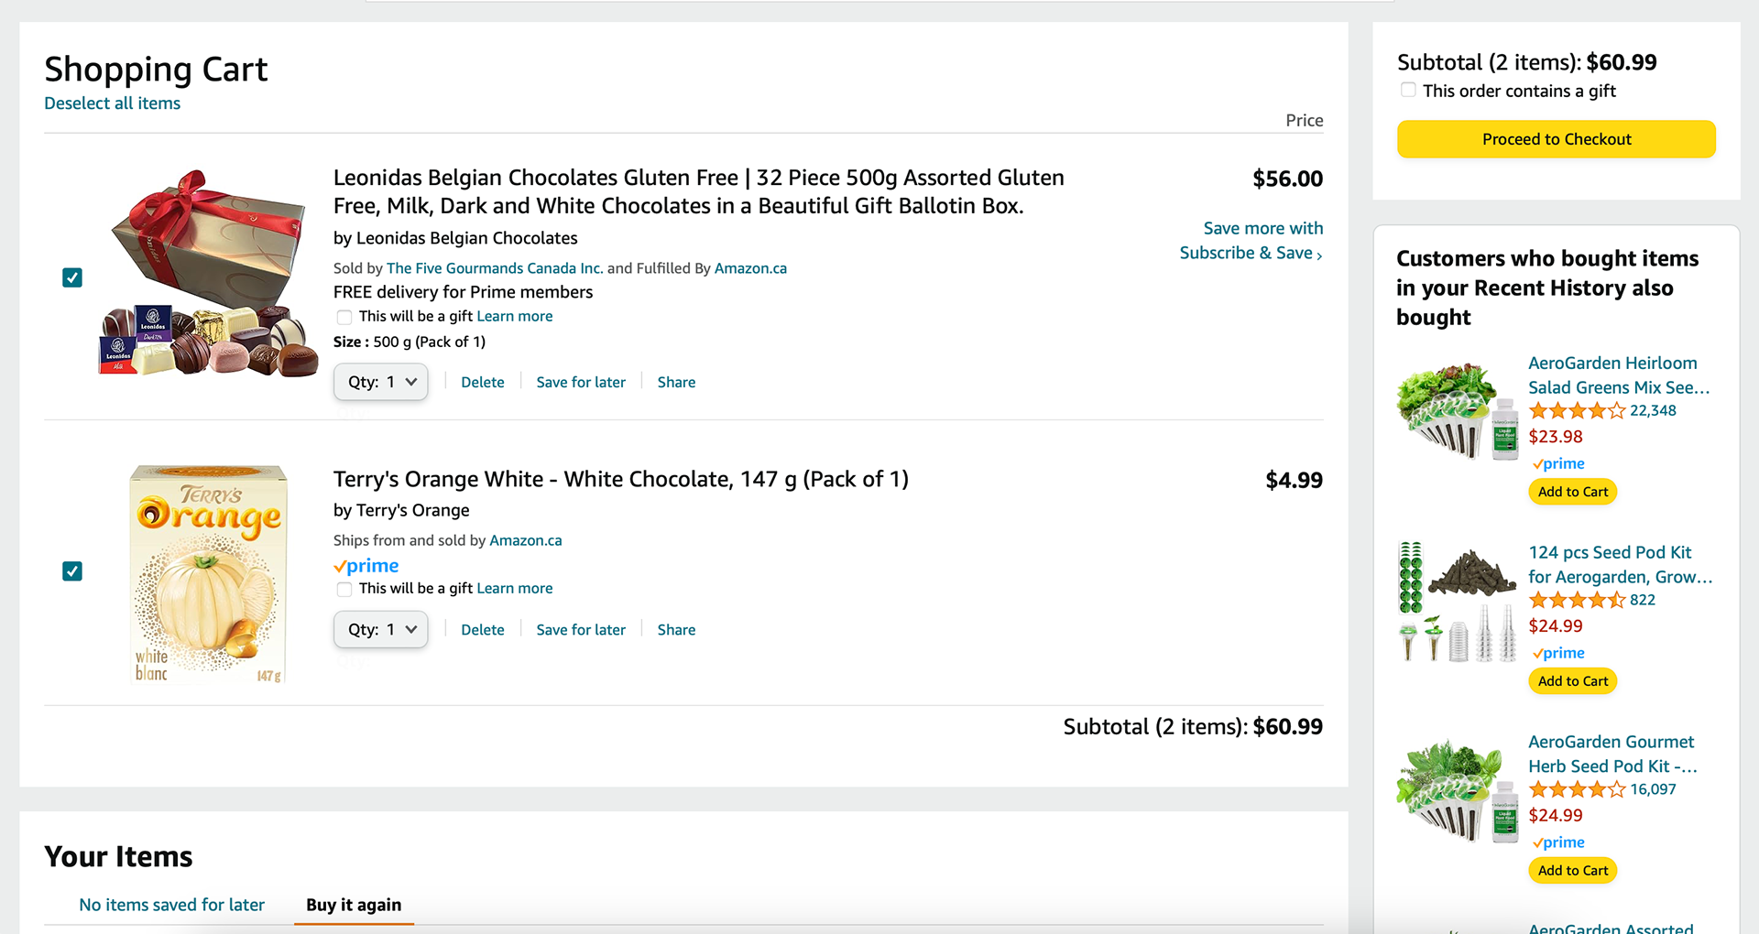Screen dimensions: 1759x934
Task: Click prime badge under Heirloom Salad Greens price
Action: pos(1558,464)
